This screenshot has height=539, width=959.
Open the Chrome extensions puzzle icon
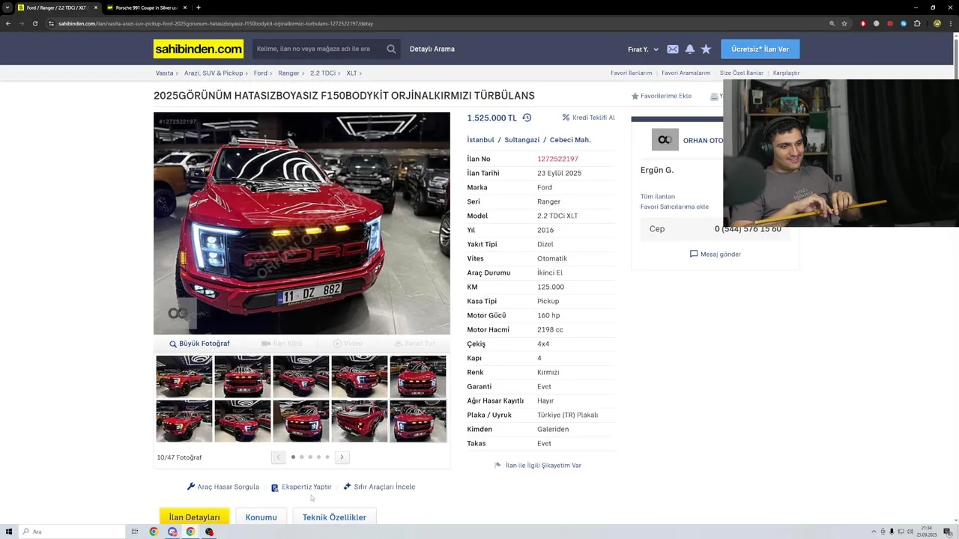(917, 23)
